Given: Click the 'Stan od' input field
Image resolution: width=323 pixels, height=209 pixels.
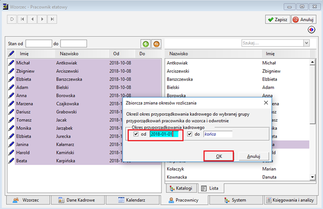Looking at the screenshot, I should tap(39, 43).
